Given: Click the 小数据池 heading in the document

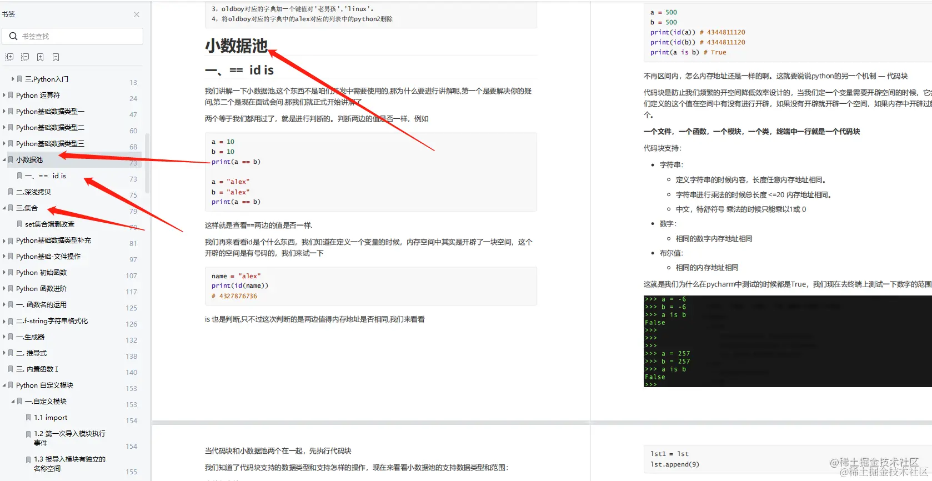Looking at the screenshot, I should tap(237, 46).
